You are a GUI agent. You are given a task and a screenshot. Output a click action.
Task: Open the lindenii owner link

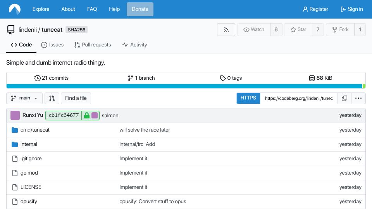click(x=28, y=30)
